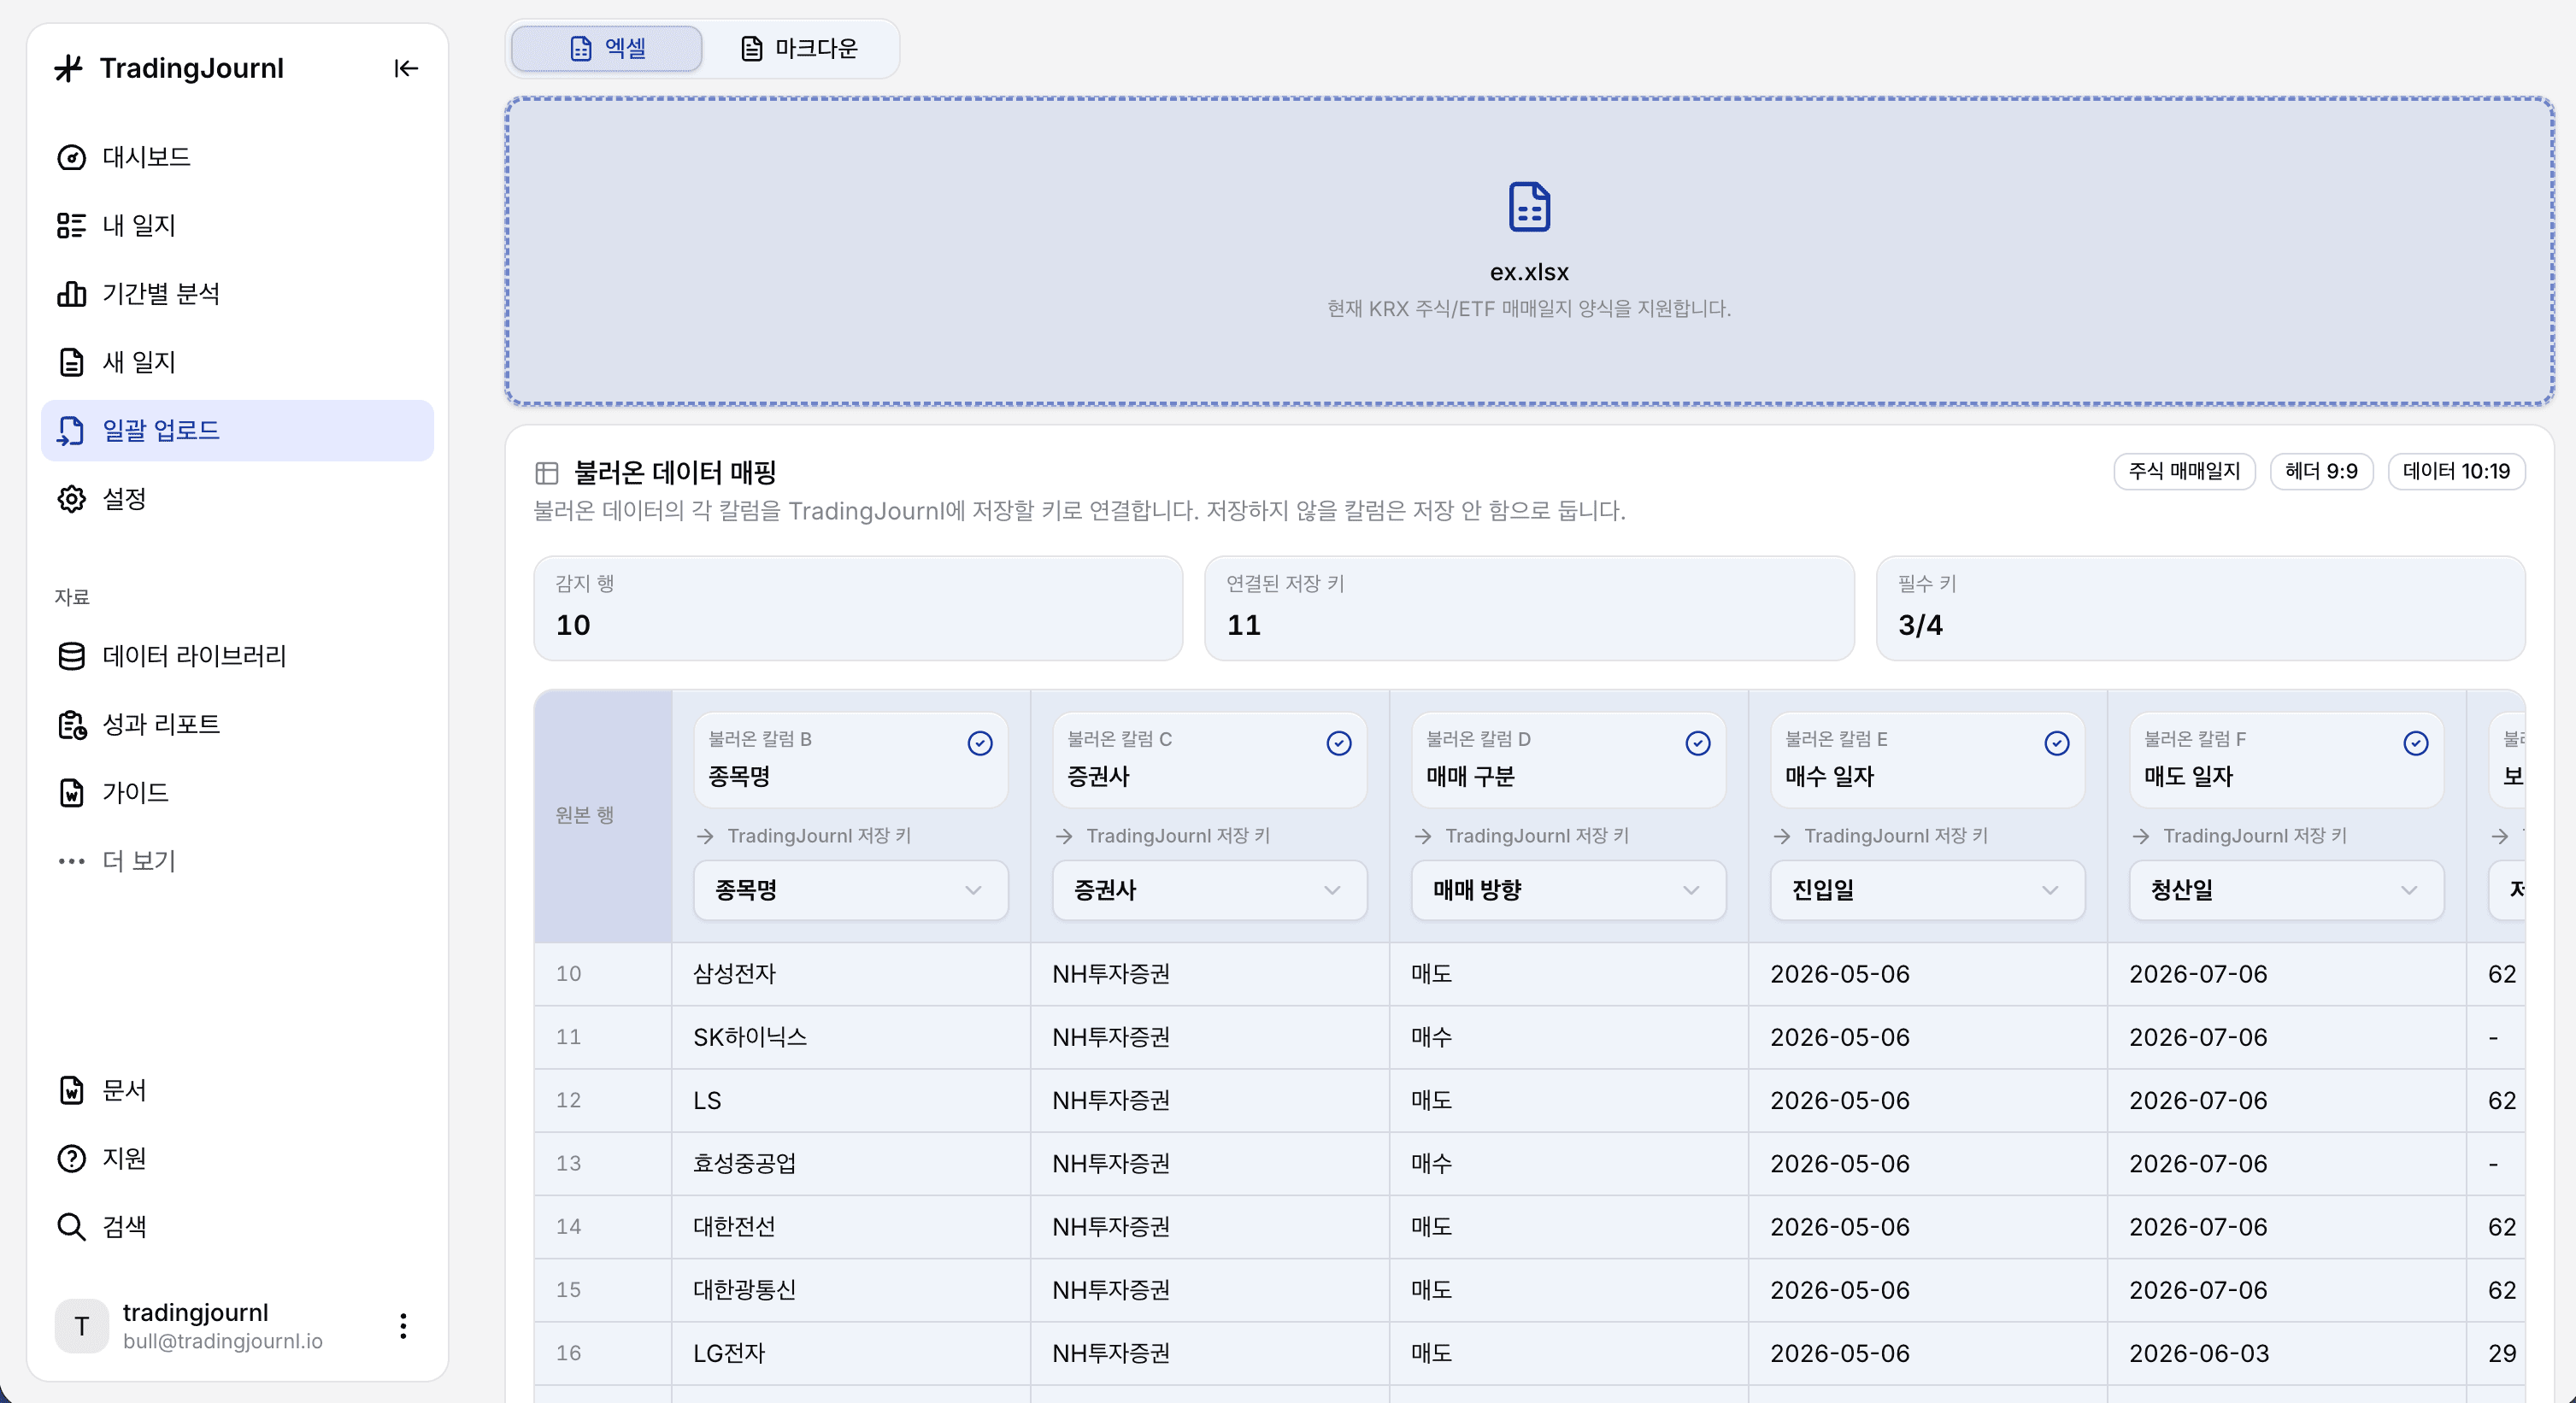The height and width of the screenshot is (1403, 2576).
Task: Open the 설정 gear icon
Action: 71,498
